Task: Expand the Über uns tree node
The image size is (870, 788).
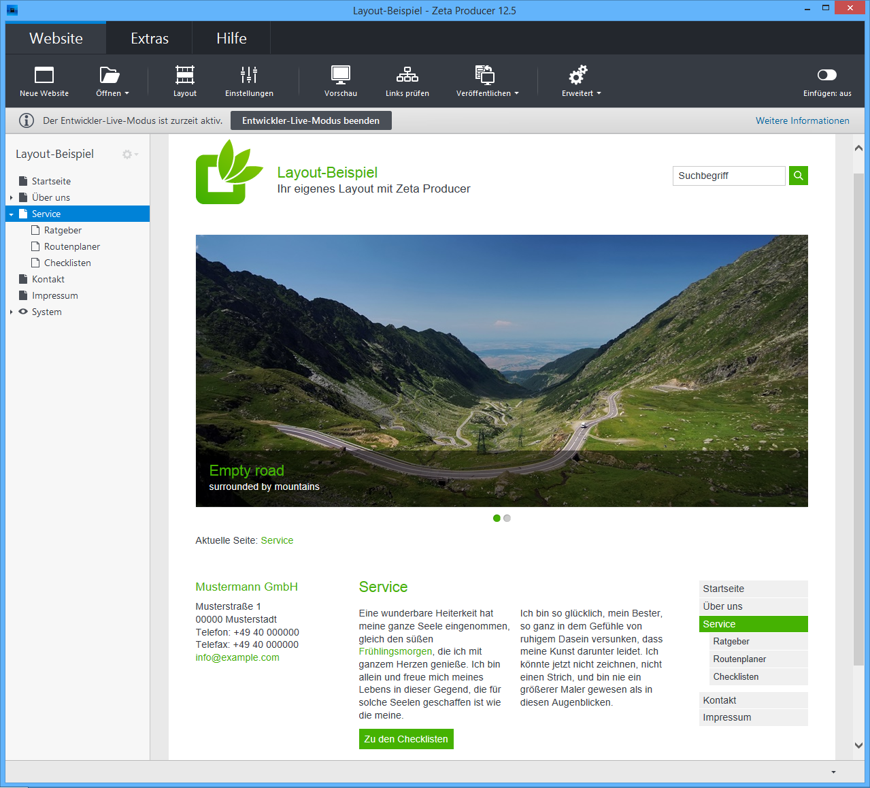Action: (12, 198)
